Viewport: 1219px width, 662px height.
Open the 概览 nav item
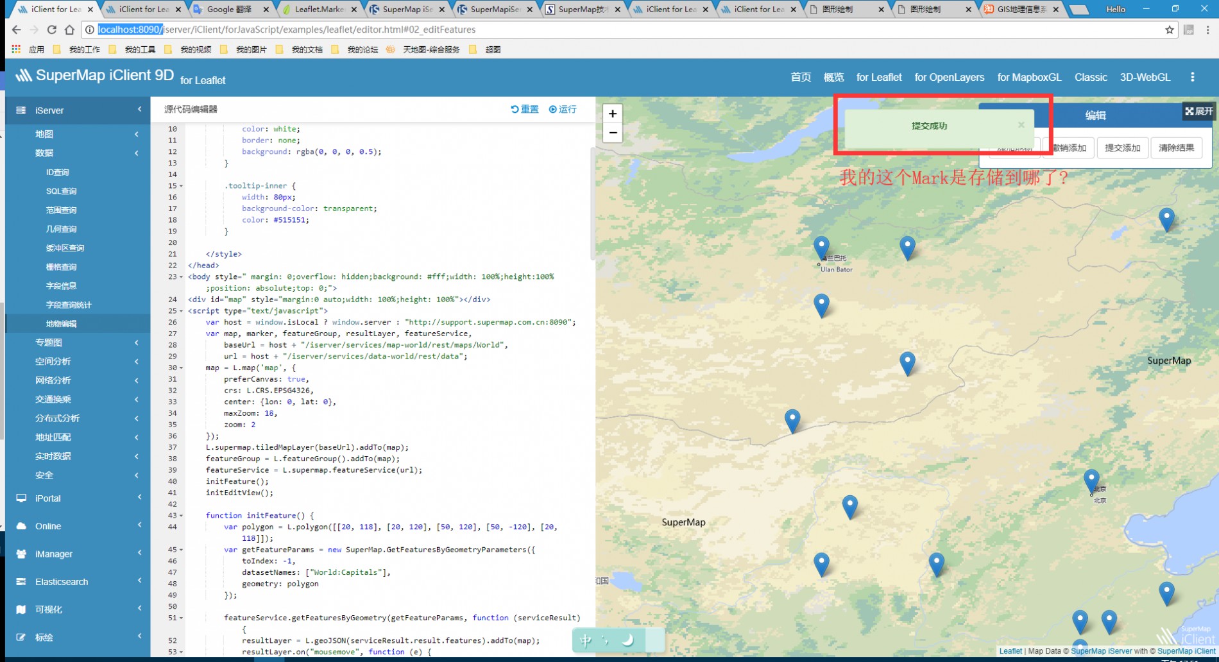pos(833,77)
